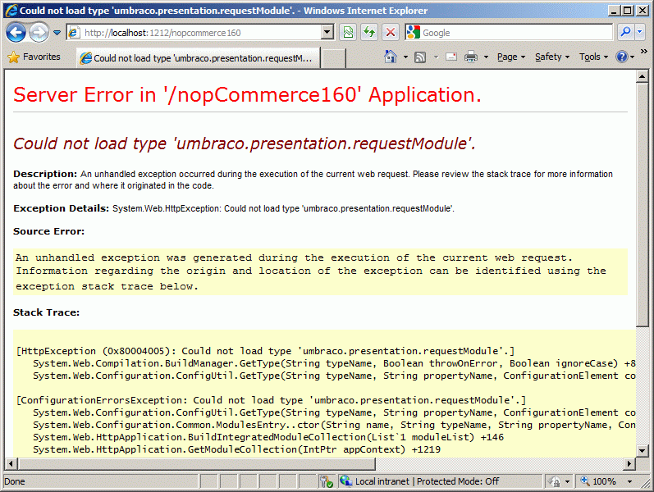Screen dimensions: 654x492
Task: Minimize the Internet Explorer window
Action: (614, 11)
